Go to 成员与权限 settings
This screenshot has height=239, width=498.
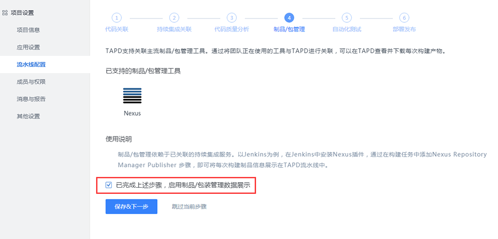tap(31, 82)
